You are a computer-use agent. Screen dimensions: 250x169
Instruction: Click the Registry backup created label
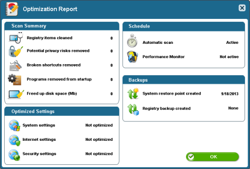[x=167, y=109]
